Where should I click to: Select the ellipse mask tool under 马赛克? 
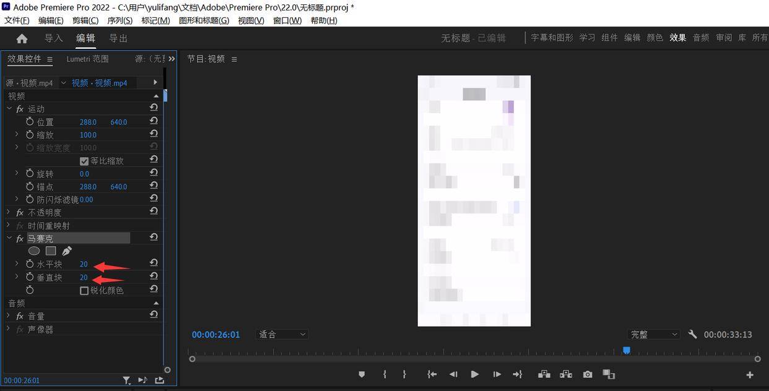click(x=34, y=251)
